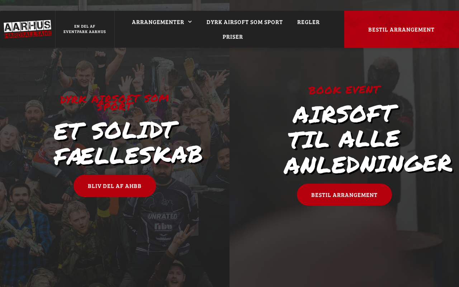This screenshot has height=287, width=459.
Task: Click the Aarhus Hardballbane logo
Action: tap(28, 29)
